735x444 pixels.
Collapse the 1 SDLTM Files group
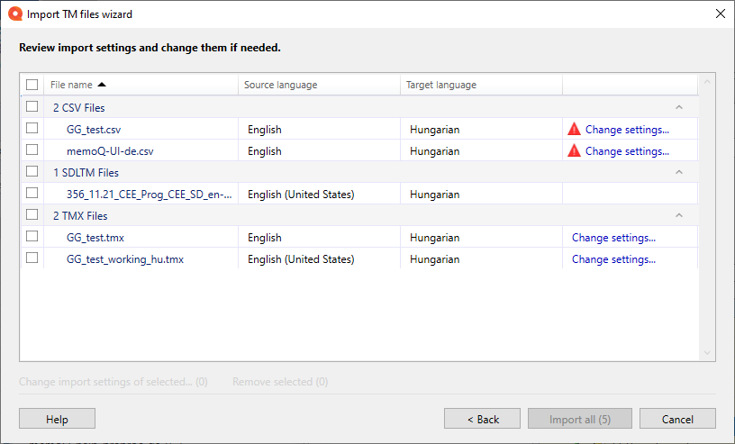click(x=679, y=172)
